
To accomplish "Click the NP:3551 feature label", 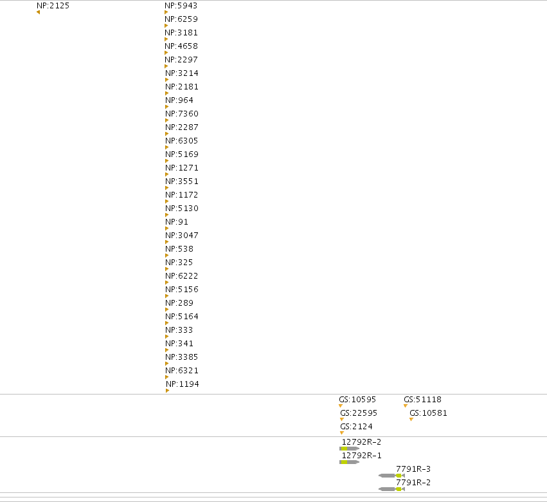I will coord(182,181).
